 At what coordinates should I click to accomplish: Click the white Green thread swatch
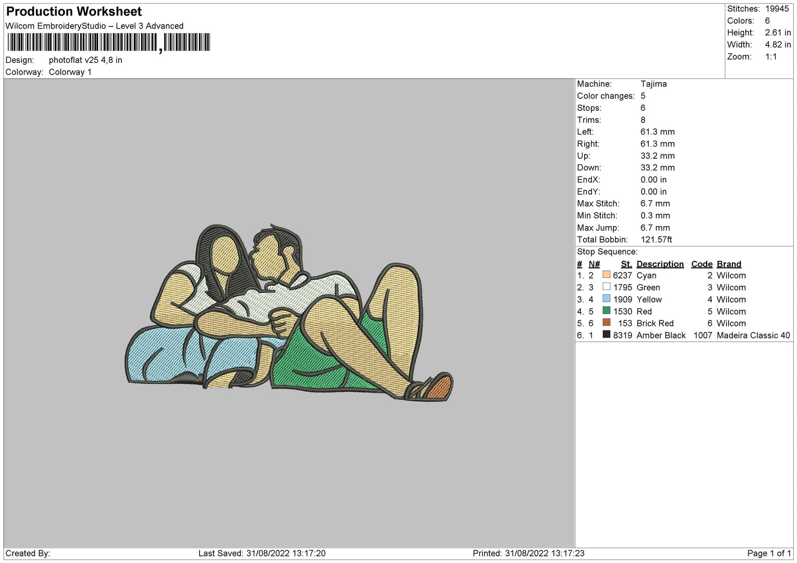(607, 287)
